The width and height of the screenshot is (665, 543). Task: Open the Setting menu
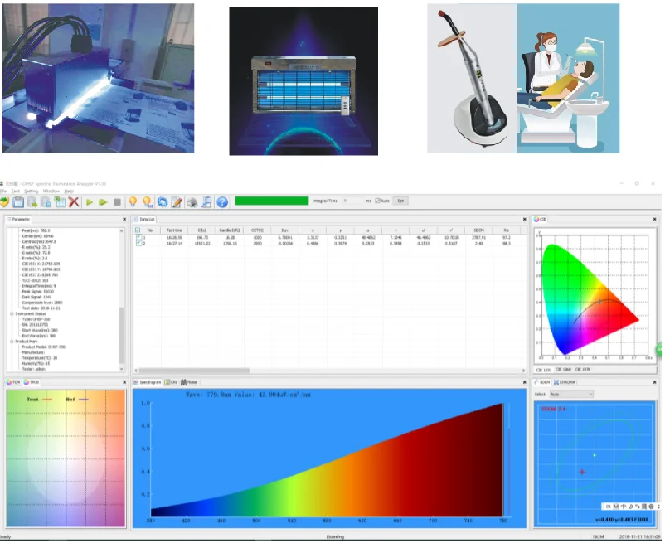tap(31, 192)
